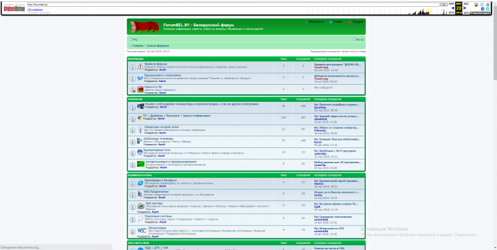Open last post in Правила форума row
Screen dimensions: 497x250
(x=338, y=65)
